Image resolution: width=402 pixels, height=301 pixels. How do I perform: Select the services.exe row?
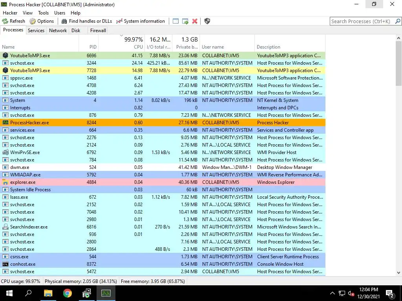click(x=163, y=130)
